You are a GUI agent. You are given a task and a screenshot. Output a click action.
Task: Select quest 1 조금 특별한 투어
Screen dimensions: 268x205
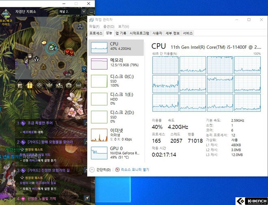pyautogui.click(x=40, y=123)
